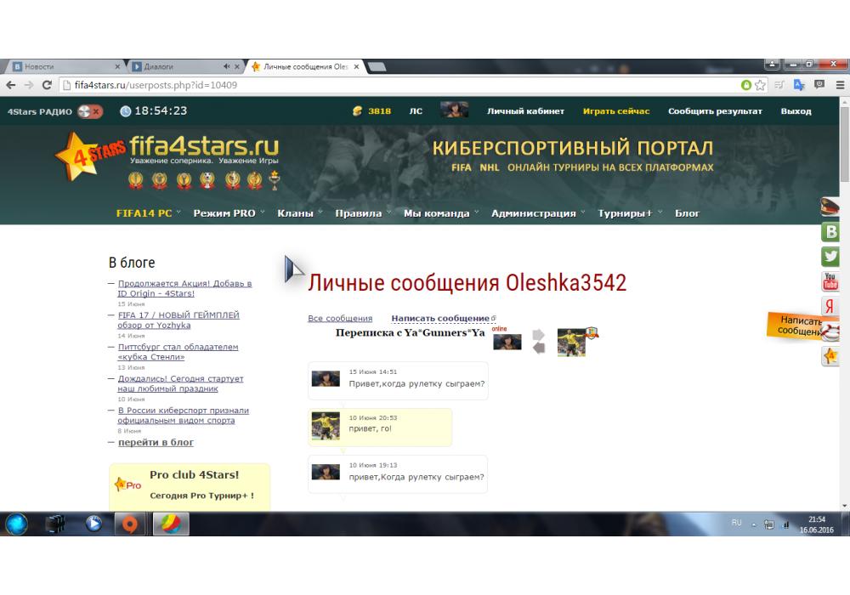Open Origin from the taskbar
The height and width of the screenshot is (595, 850).
[x=129, y=524]
